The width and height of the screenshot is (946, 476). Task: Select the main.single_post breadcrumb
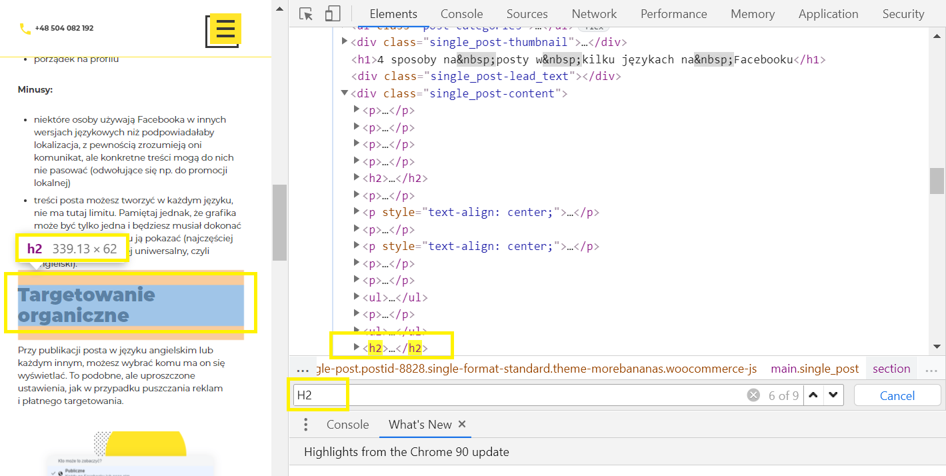[x=815, y=369]
